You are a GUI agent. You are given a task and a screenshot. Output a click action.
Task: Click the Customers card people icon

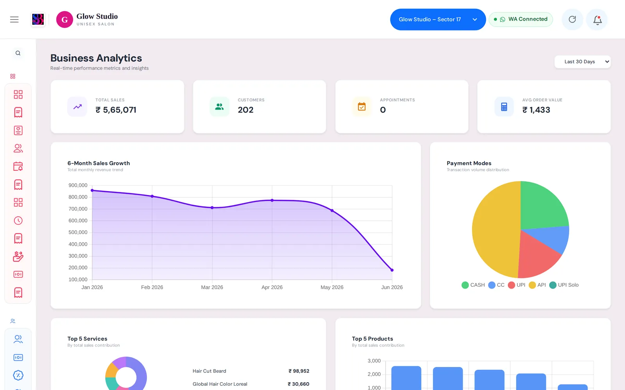[220, 106]
